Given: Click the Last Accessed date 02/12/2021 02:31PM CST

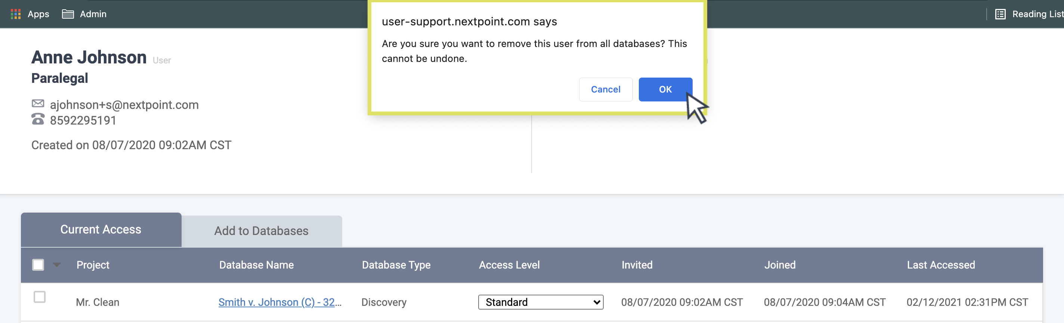Looking at the screenshot, I should click(967, 302).
